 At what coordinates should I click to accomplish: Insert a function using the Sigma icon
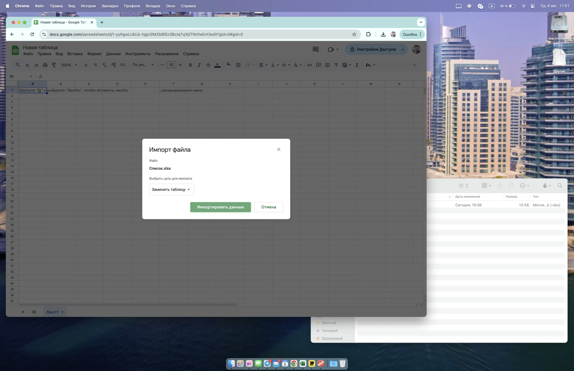pos(357,65)
